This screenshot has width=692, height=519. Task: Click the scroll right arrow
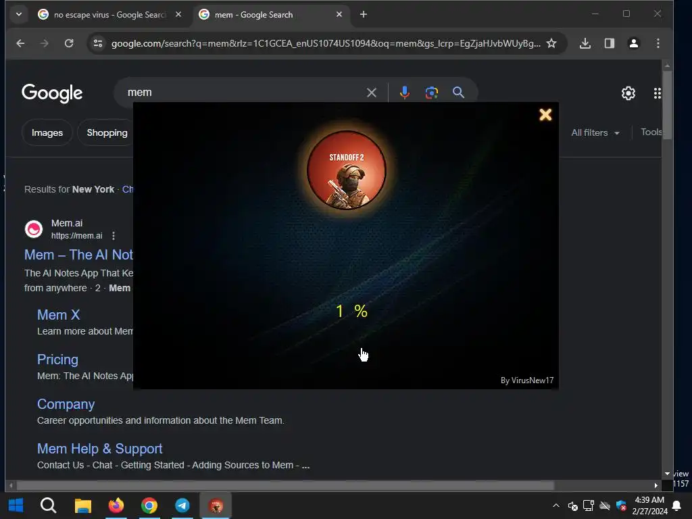(656, 485)
